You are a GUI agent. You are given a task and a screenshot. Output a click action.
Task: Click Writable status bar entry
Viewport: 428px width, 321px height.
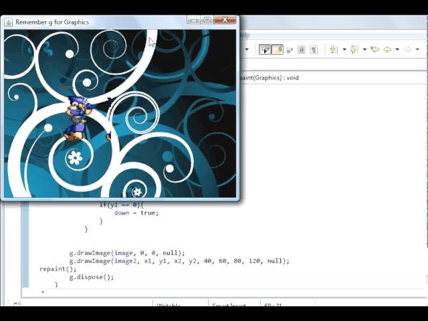pos(169,305)
